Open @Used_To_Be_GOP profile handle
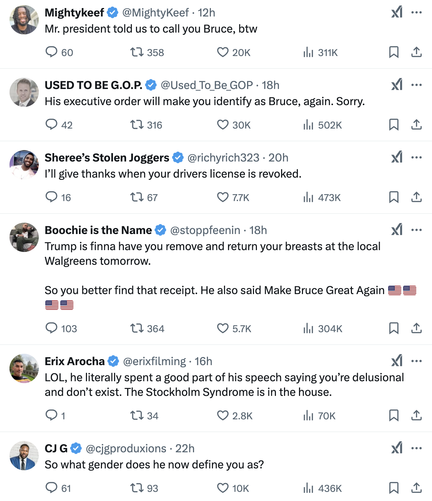Viewport: 432px width, 501px height. [207, 85]
